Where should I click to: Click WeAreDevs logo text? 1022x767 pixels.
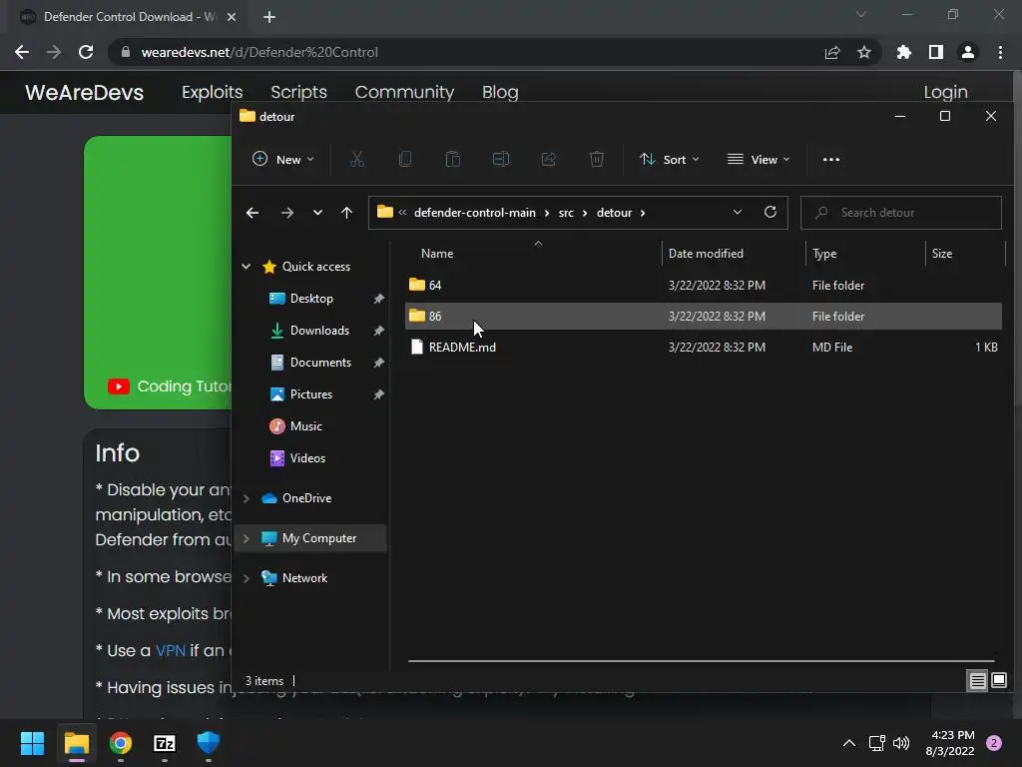(84, 92)
